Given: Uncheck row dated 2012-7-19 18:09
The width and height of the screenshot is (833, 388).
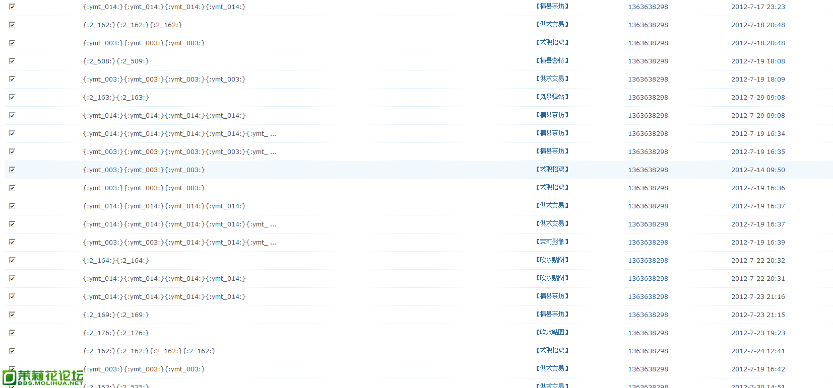Looking at the screenshot, I should [12, 79].
